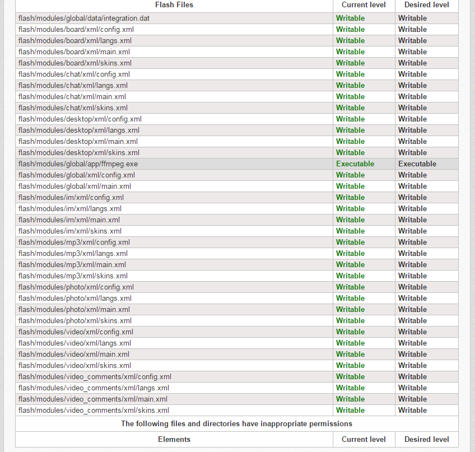Click green Writable status for integration.dat
Screen dimensions: 475x452
pyautogui.click(x=350, y=18)
